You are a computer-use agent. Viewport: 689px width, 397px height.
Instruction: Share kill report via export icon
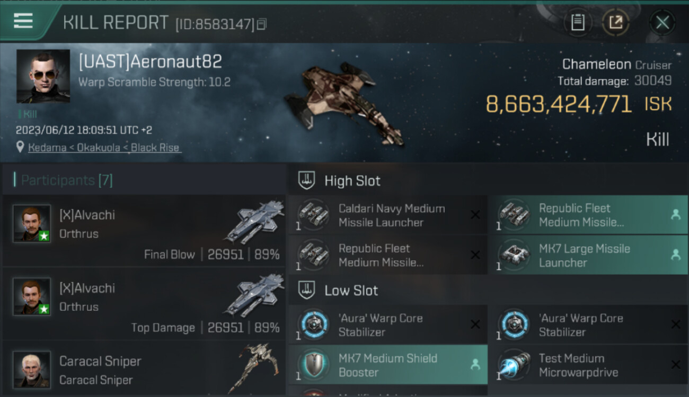click(616, 22)
